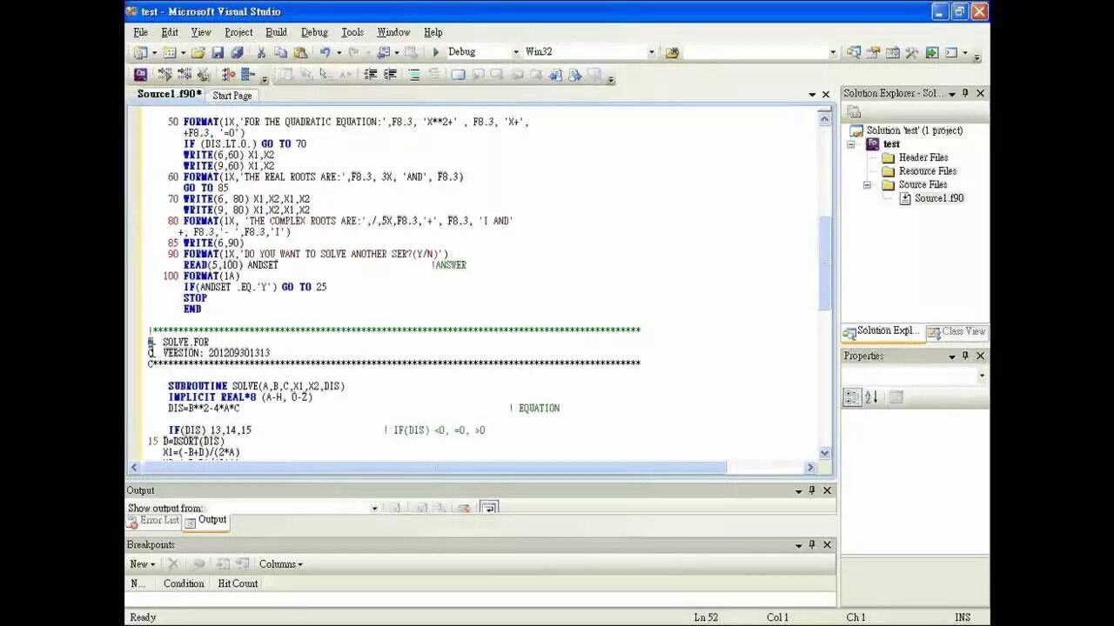The width and height of the screenshot is (1114, 626).
Task: Select the Resource Files folder
Action: point(919,171)
